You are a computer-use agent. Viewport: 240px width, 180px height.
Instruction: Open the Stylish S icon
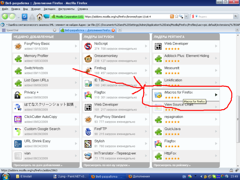click(x=88, y=144)
